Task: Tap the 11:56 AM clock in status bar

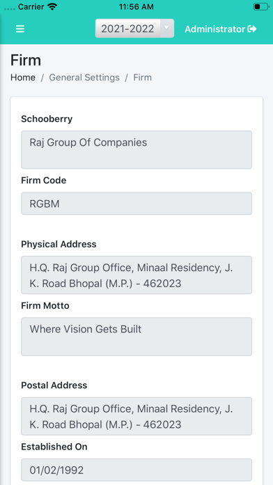Action: 136,6
